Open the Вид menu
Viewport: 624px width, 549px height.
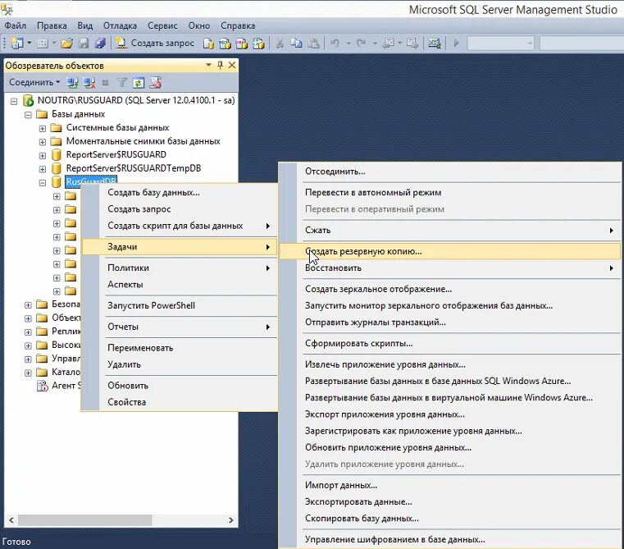click(x=84, y=25)
